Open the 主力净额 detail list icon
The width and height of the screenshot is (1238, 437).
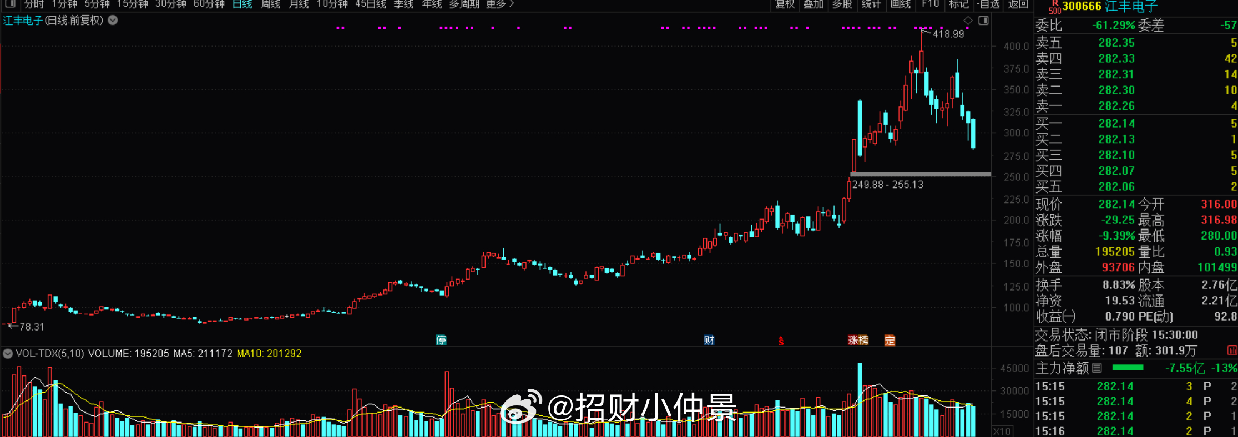point(1096,368)
